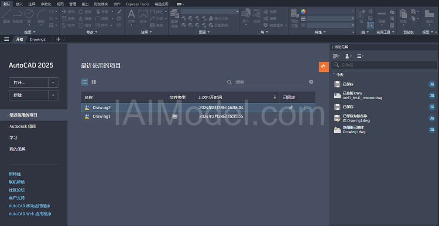Open the 参数化 ribbon tab
Screen dimensions: 439x226
pos(46,4)
